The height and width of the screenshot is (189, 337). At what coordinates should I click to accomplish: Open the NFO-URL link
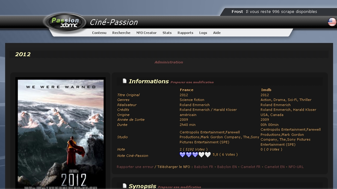click(296, 167)
